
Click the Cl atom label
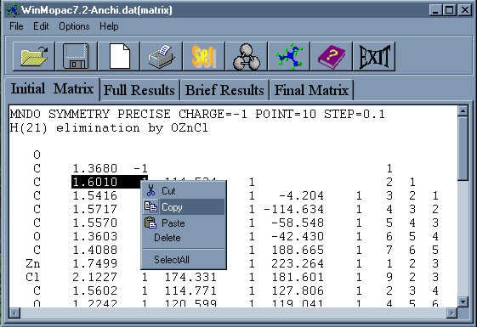(x=33, y=277)
